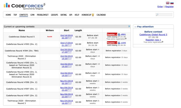Open the TOP menu item
181x108 pixels.
(x=15, y=15)
